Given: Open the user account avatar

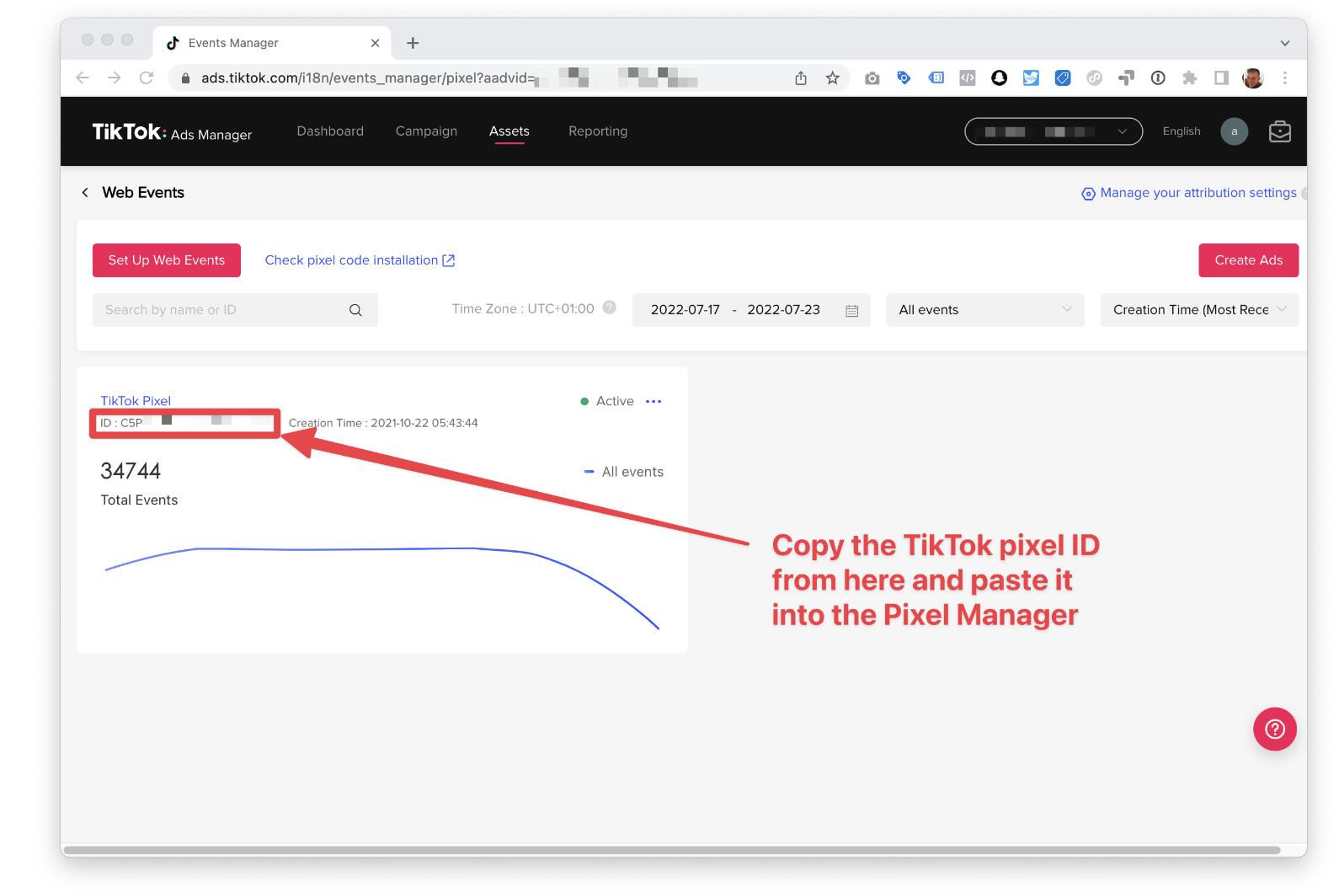Looking at the screenshot, I should pos(1235,131).
